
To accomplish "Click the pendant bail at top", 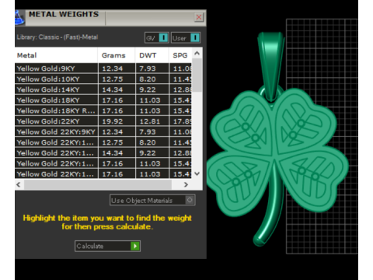I will pyautogui.click(x=270, y=66).
